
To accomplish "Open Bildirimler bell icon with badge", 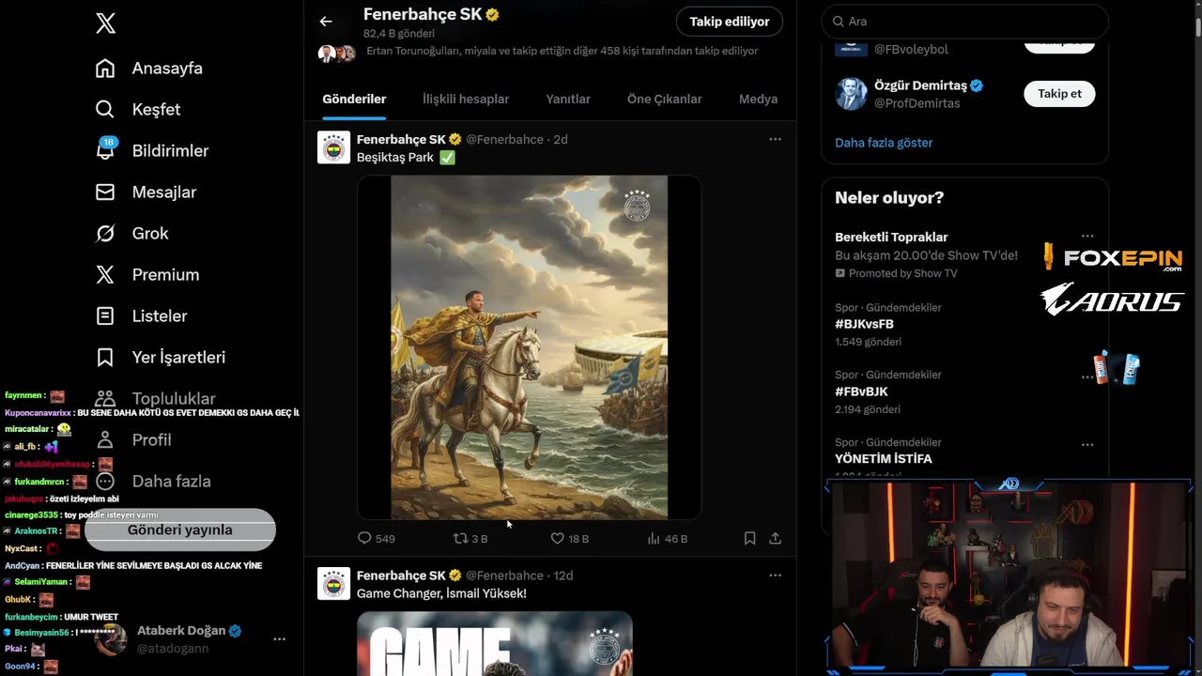I will pos(105,149).
